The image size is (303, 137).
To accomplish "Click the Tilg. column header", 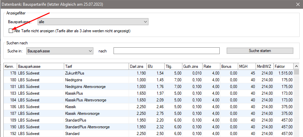I will [x=173, y=66].
